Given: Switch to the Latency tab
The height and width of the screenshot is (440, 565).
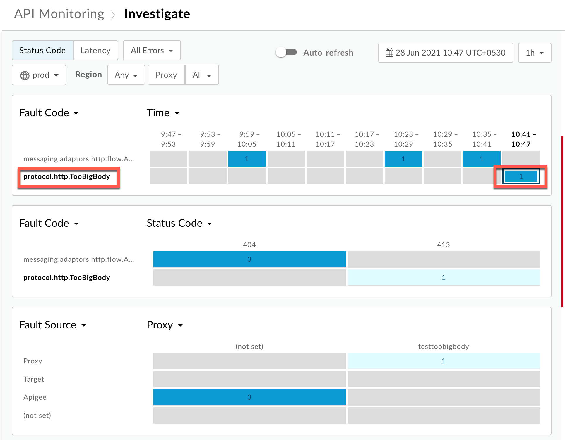Looking at the screenshot, I should [95, 51].
